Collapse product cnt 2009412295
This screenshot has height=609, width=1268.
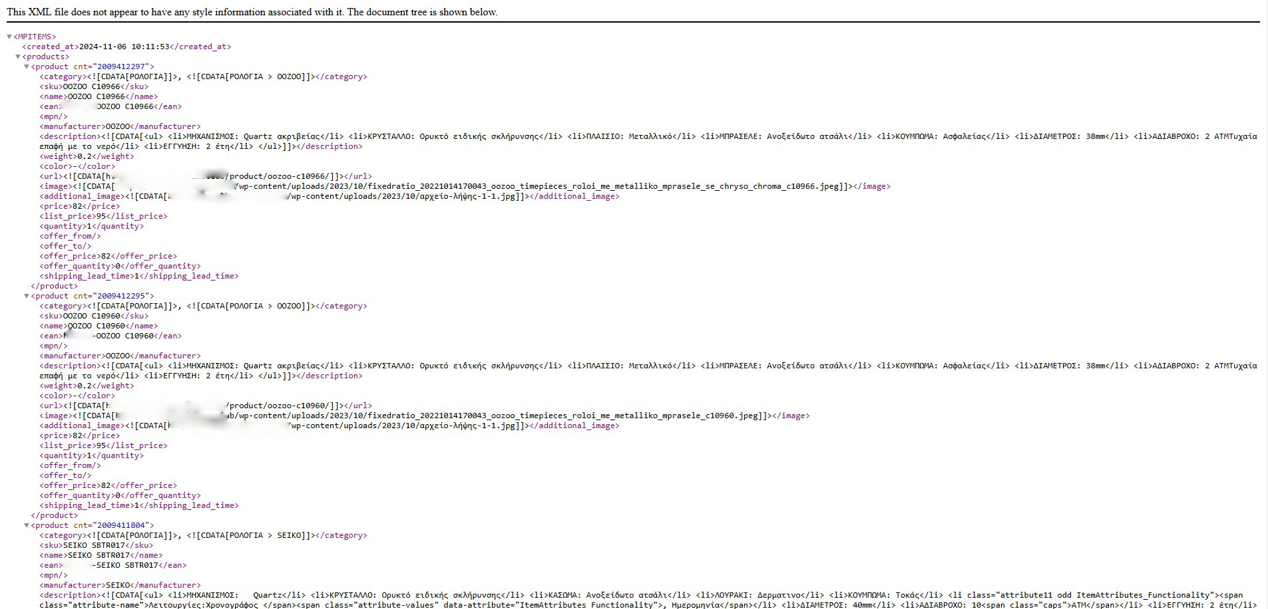[x=27, y=296]
